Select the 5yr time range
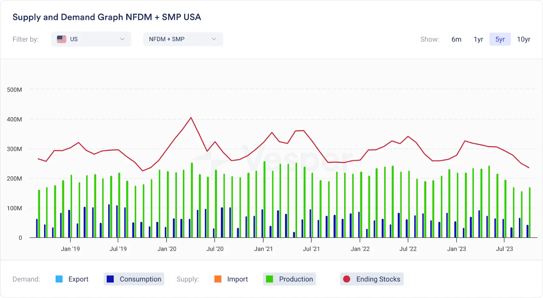 500,39
